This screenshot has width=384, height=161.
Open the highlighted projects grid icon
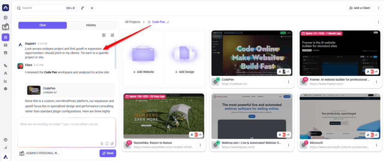coord(5,37)
